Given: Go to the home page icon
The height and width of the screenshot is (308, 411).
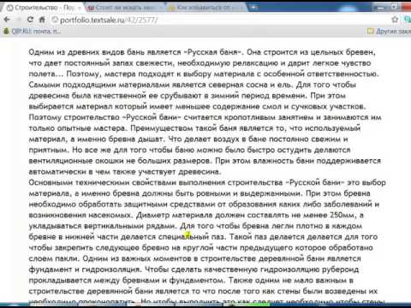Looking at the screenshot, I should click(x=42, y=20).
